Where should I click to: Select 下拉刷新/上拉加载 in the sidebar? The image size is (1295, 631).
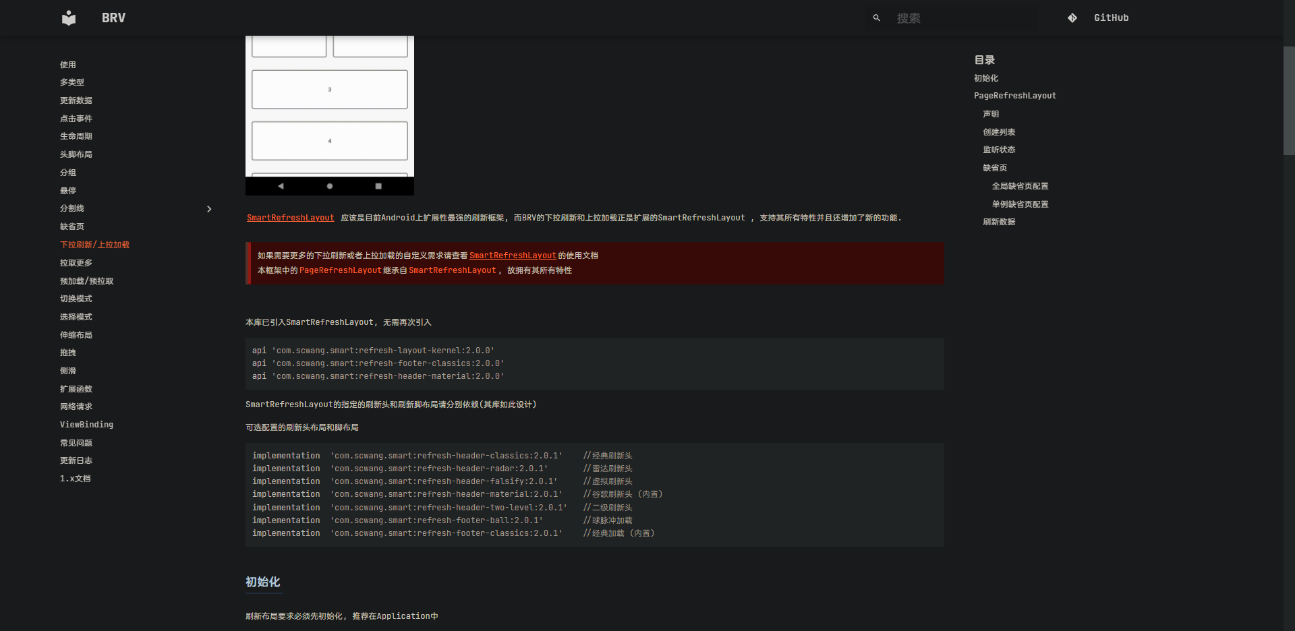point(94,244)
